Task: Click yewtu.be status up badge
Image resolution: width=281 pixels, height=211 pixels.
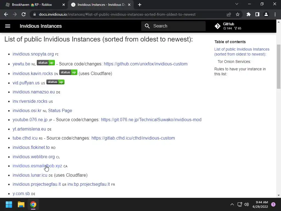Action: (46, 63)
